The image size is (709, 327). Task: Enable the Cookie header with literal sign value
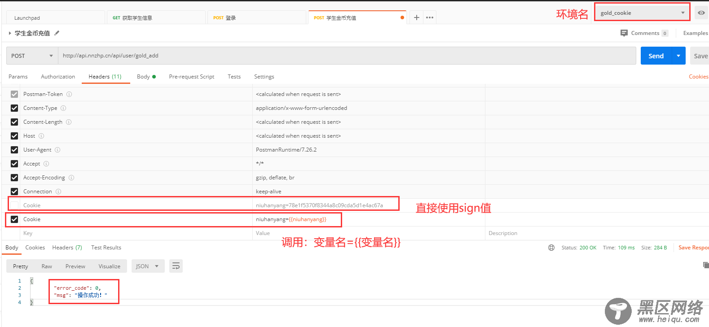[x=14, y=205]
